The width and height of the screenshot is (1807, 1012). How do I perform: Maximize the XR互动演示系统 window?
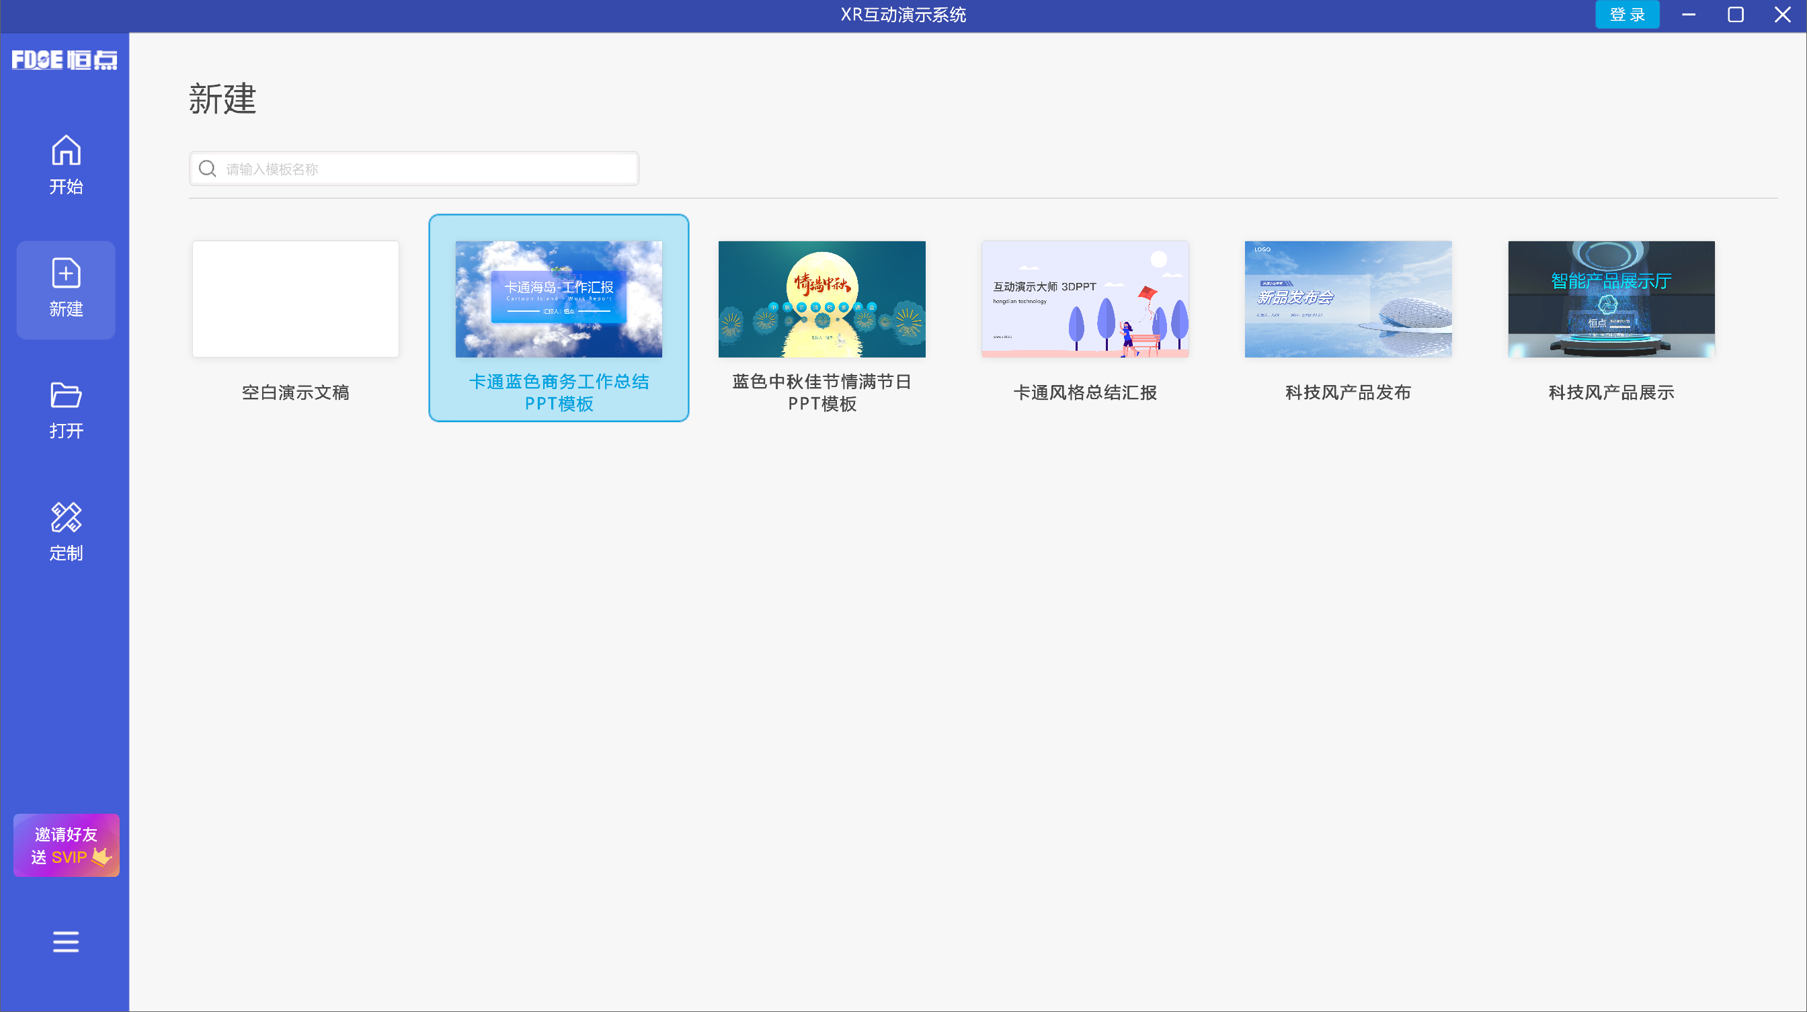pyautogui.click(x=1736, y=15)
